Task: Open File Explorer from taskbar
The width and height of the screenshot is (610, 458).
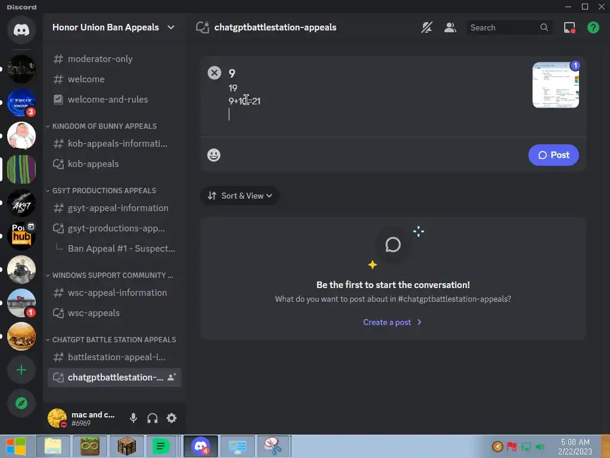Action: click(53, 446)
